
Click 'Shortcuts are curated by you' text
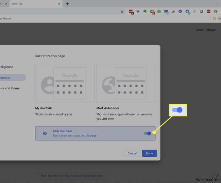click(54, 114)
